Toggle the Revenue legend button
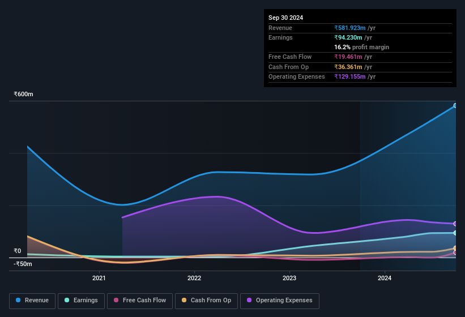Image resolution: width=465 pixels, height=317 pixels. [x=32, y=301]
